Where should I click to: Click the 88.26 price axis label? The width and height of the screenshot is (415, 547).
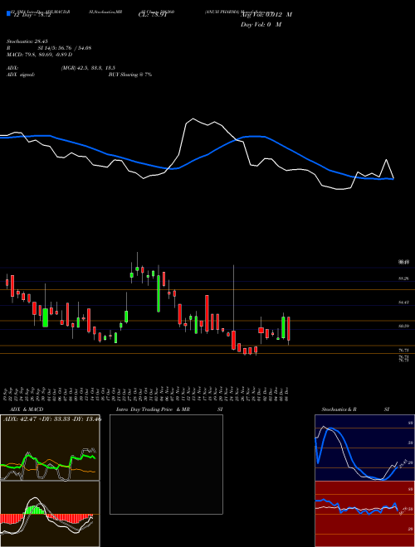click(403, 278)
